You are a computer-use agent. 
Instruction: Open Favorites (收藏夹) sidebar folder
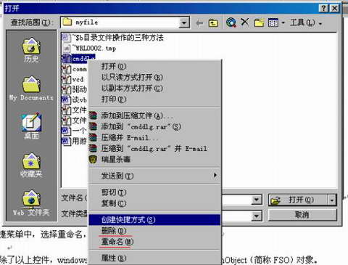(x=31, y=166)
